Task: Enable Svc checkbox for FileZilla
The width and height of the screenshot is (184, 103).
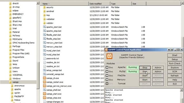Action: coord(107,76)
